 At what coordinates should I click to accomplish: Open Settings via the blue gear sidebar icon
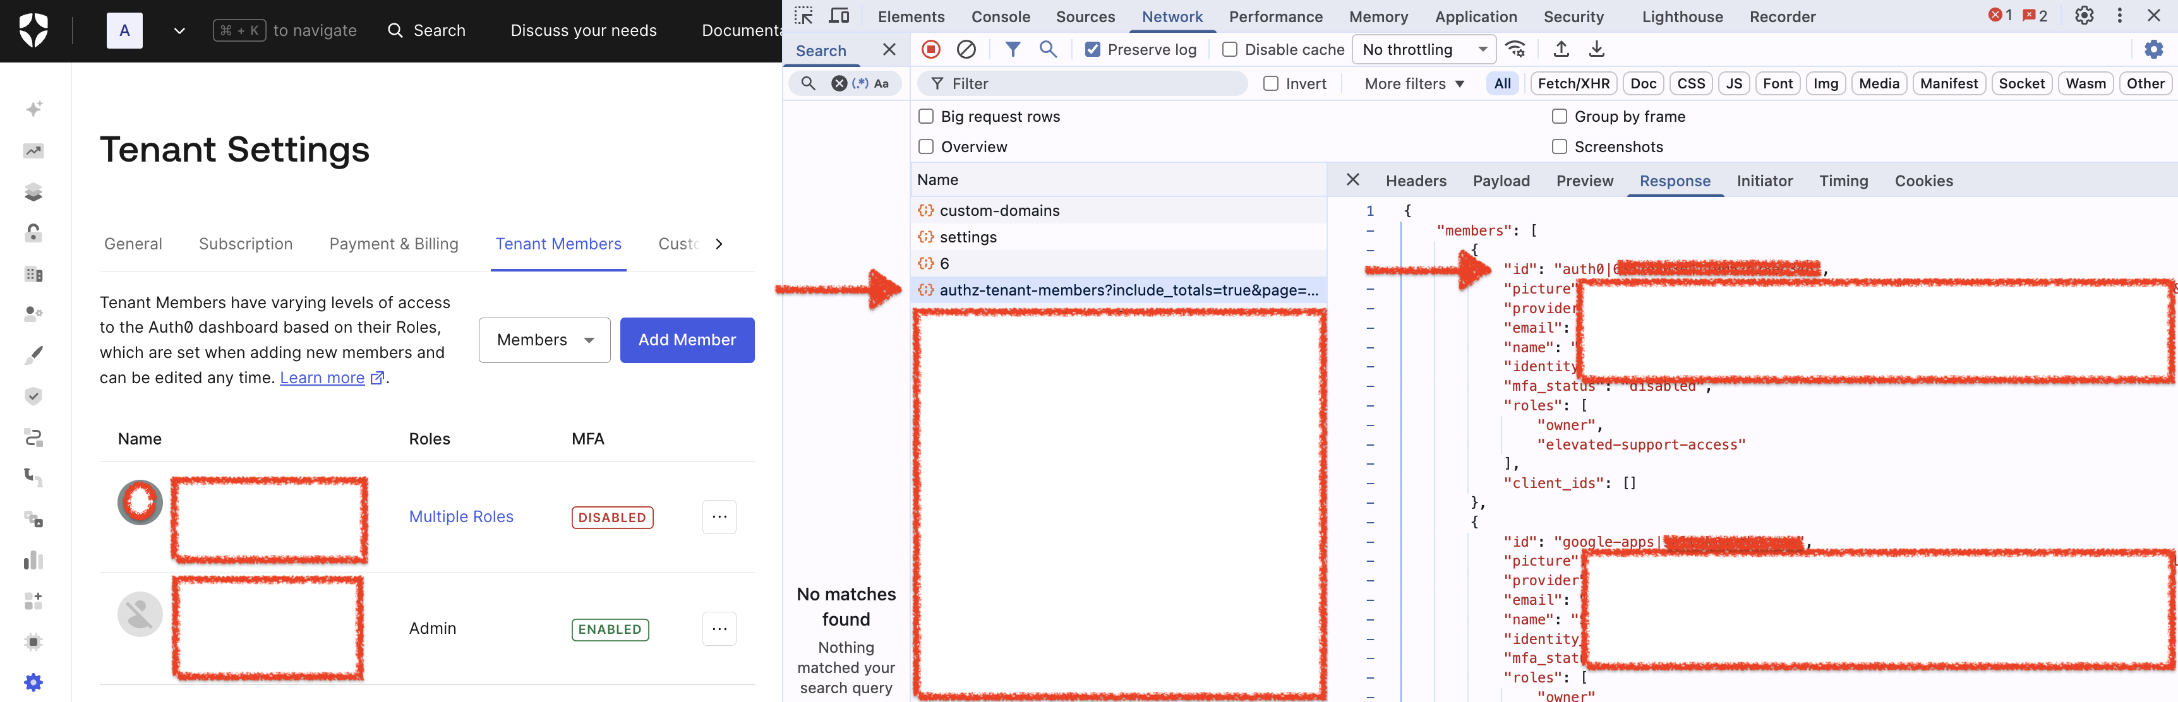(34, 682)
